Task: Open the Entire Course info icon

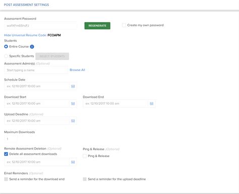Action: [32, 47]
